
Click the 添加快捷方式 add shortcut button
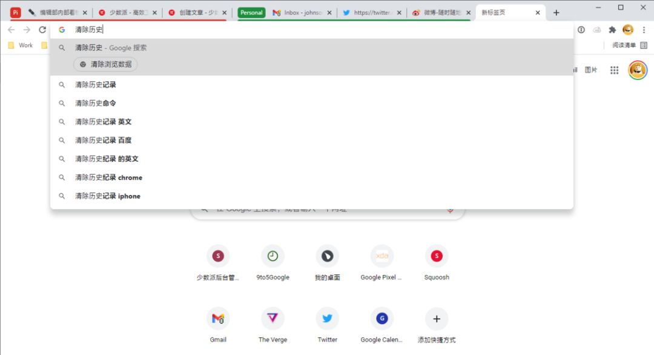point(437,325)
